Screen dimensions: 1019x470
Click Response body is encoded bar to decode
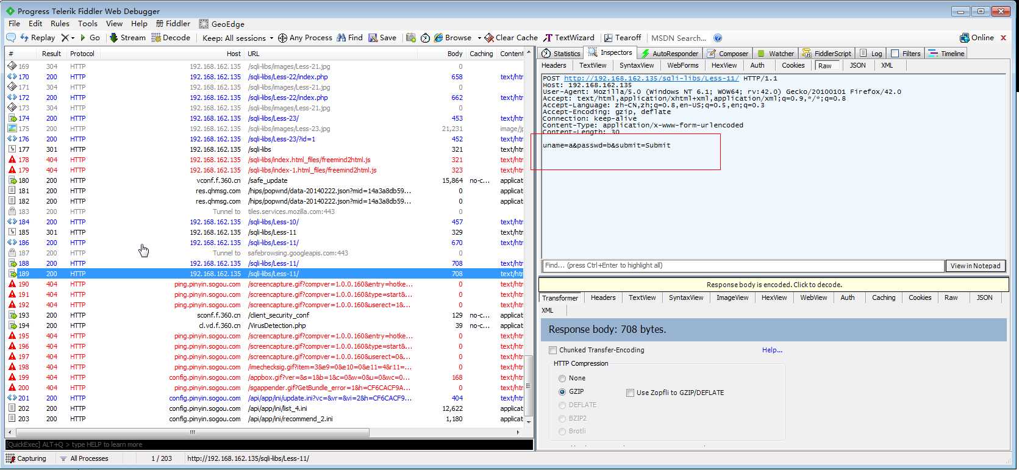tap(773, 285)
